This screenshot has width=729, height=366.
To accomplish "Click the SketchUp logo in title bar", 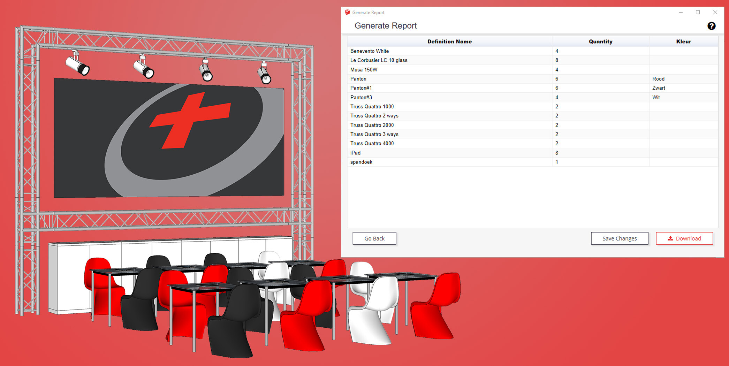I will [347, 13].
